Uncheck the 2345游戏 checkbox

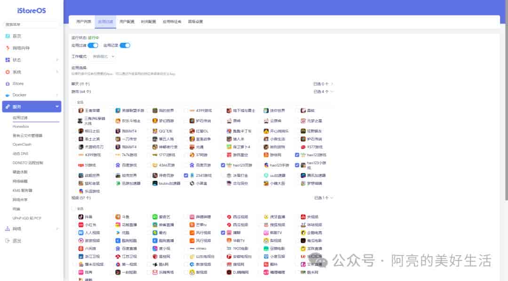coord(186,175)
